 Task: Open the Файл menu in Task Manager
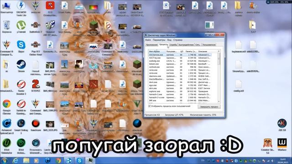tap(148, 40)
